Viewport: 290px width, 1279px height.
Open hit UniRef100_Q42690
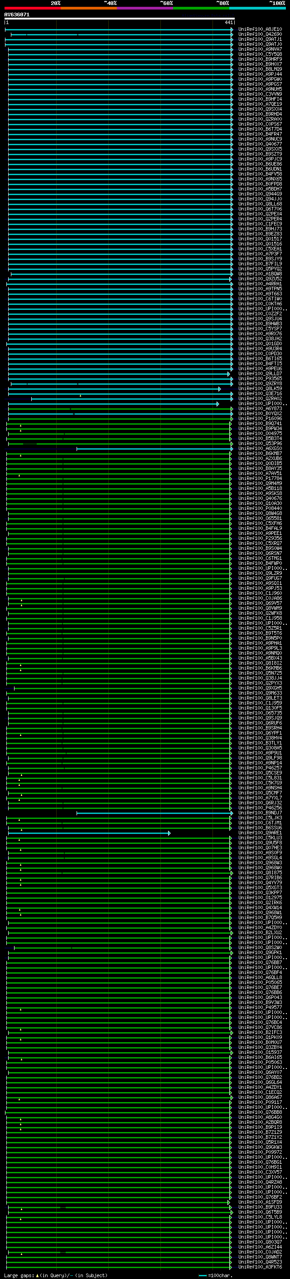click(260, 34)
